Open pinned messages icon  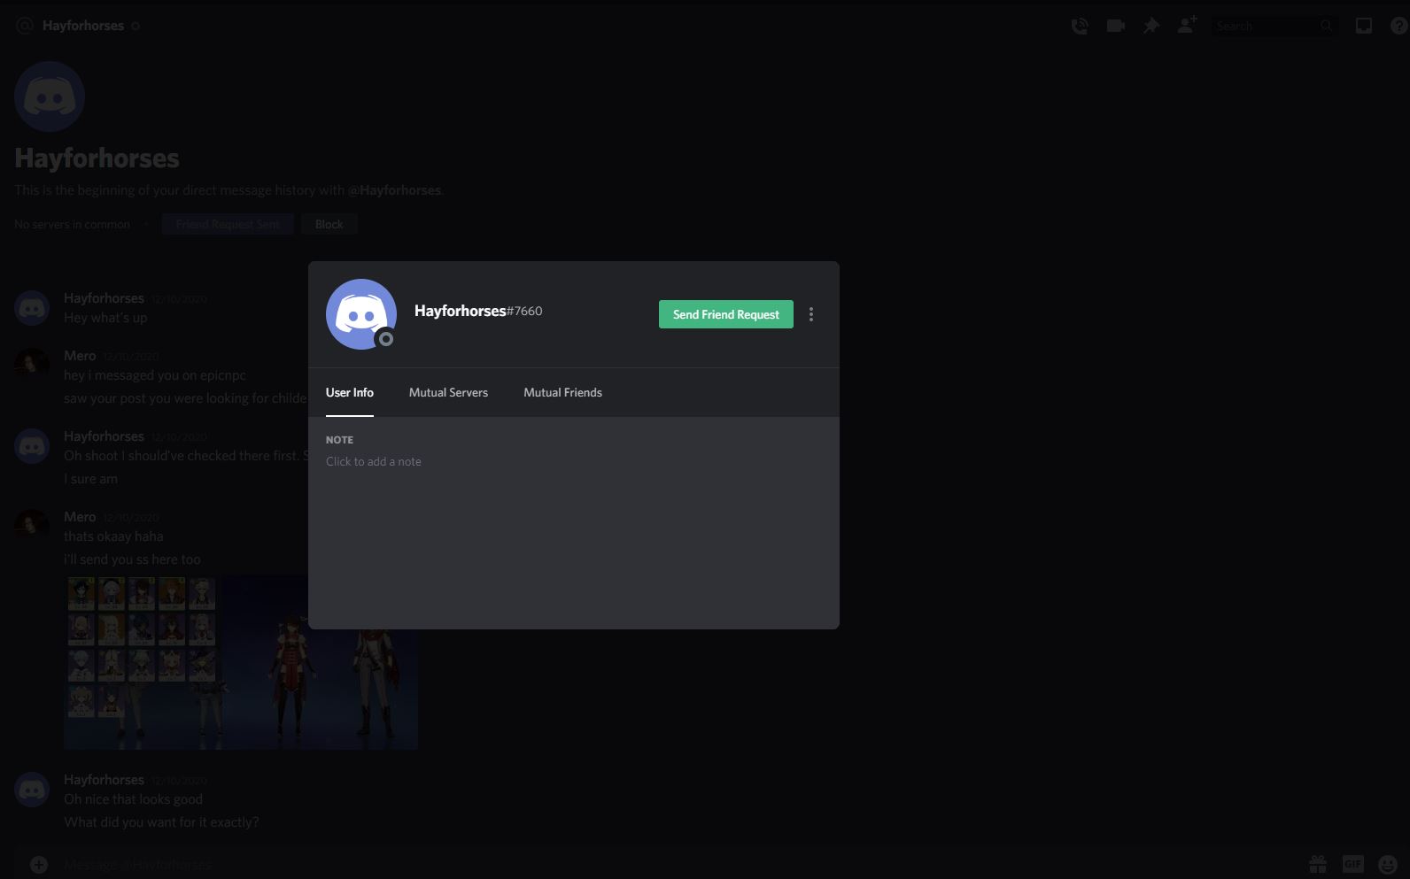point(1151,27)
